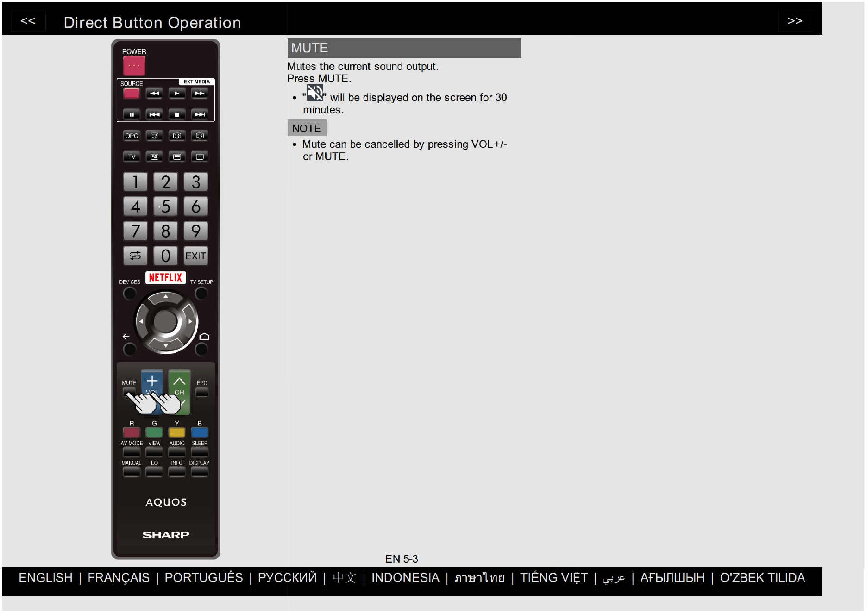Open the Arabic (عربي) language link
Viewport: 867px width, 613px height.
[x=614, y=579]
